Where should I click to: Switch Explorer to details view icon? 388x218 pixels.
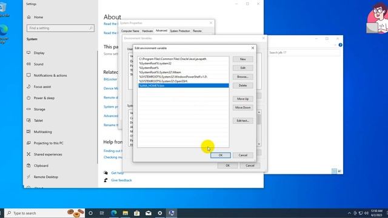(x=334, y=171)
